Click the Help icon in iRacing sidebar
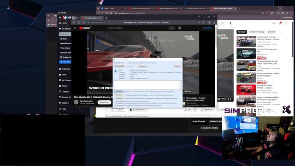The width and height of the screenshot is (295, 166). click(60, 109)
